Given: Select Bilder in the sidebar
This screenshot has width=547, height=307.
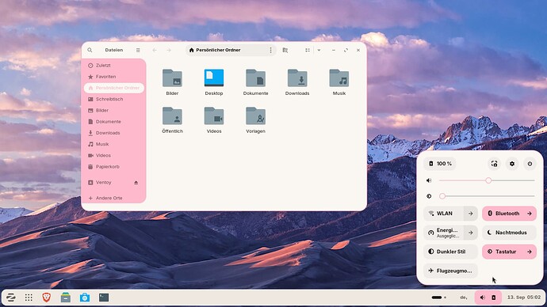Looking at the screenshot, I should (113, 110).
